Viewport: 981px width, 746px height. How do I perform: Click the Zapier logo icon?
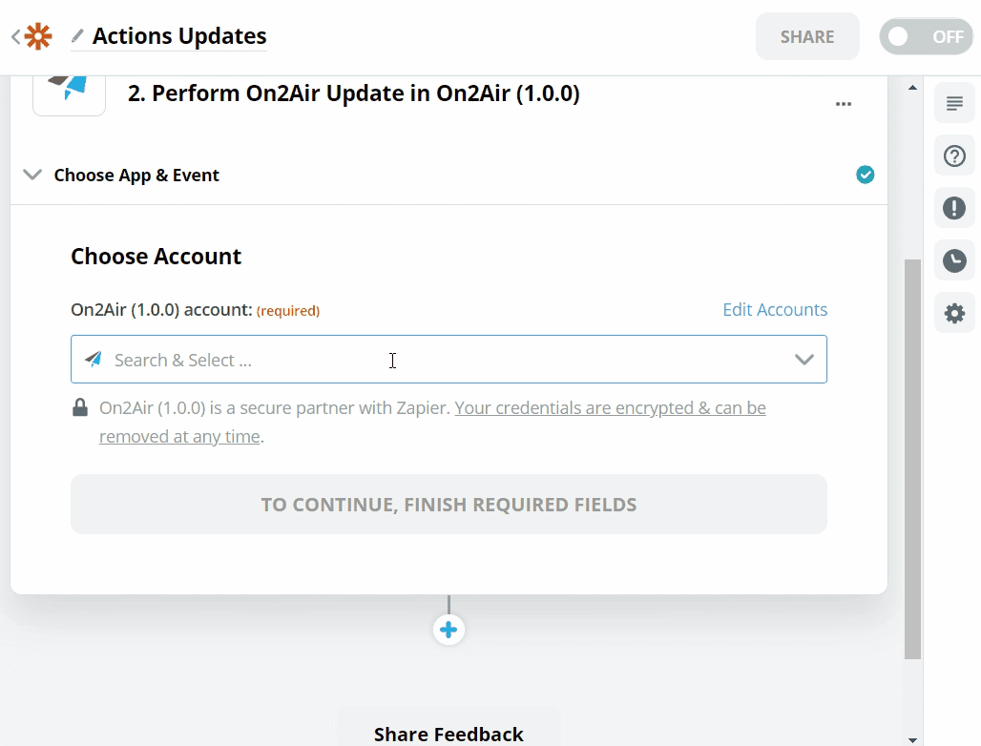point(38,37)
